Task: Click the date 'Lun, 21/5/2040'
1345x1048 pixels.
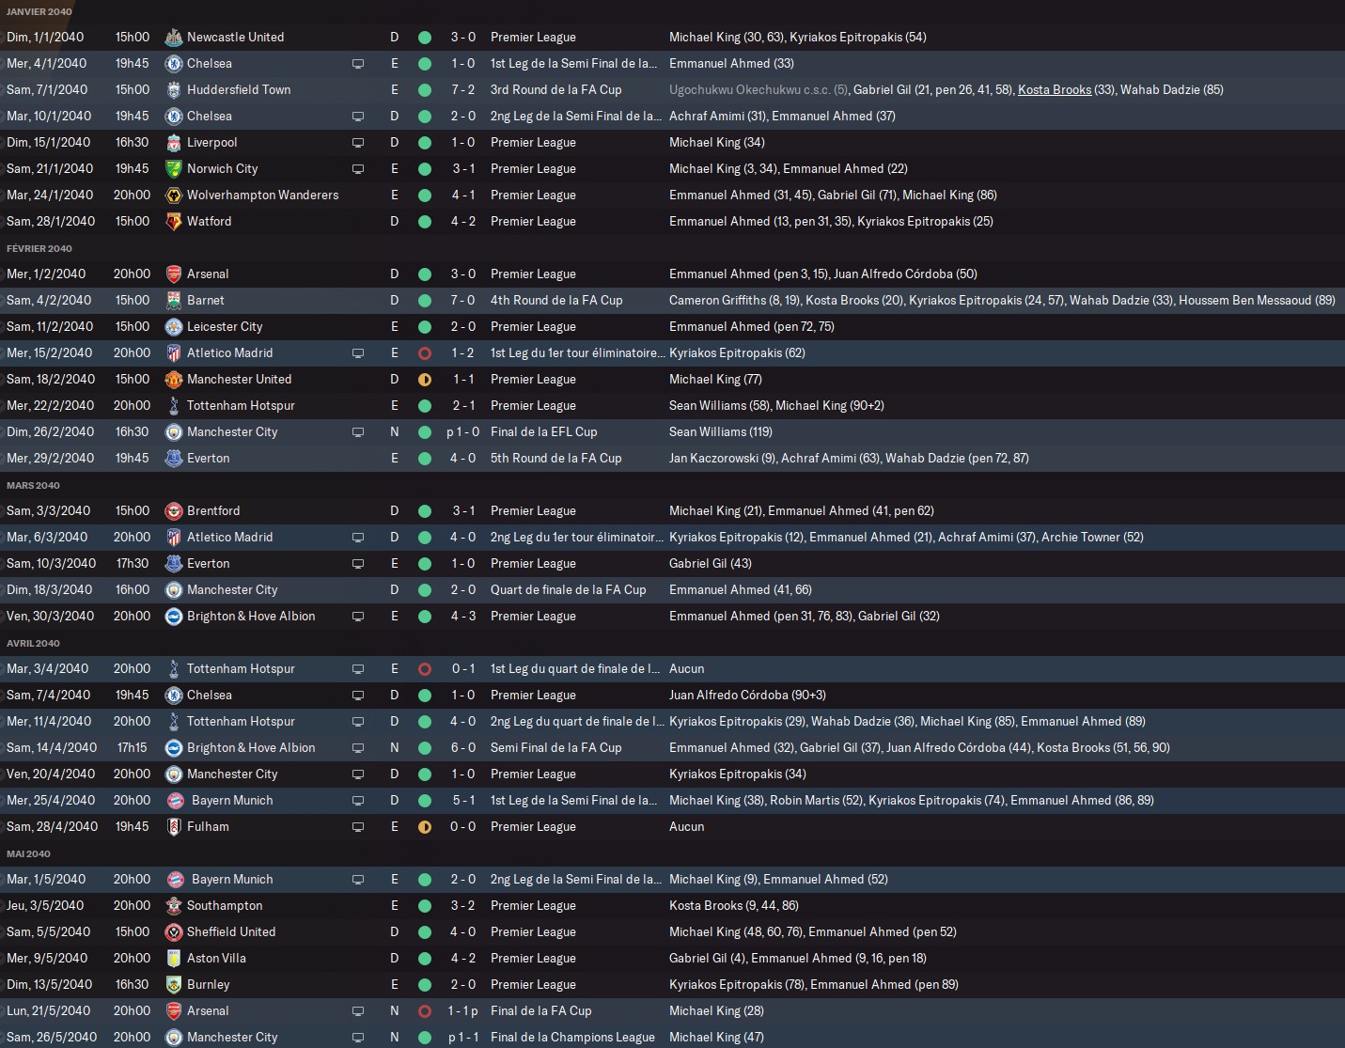Action: (49, 1011)
